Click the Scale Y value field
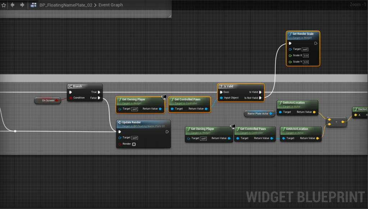 305,62
